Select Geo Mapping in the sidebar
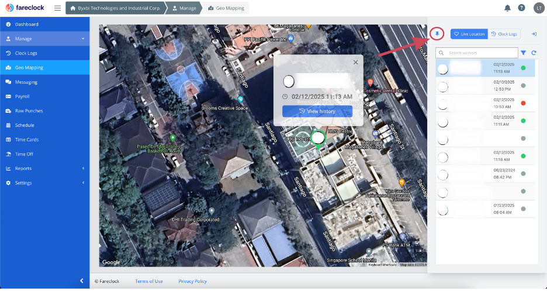Viewport: 547px width, 291px height. click(44, 68)
